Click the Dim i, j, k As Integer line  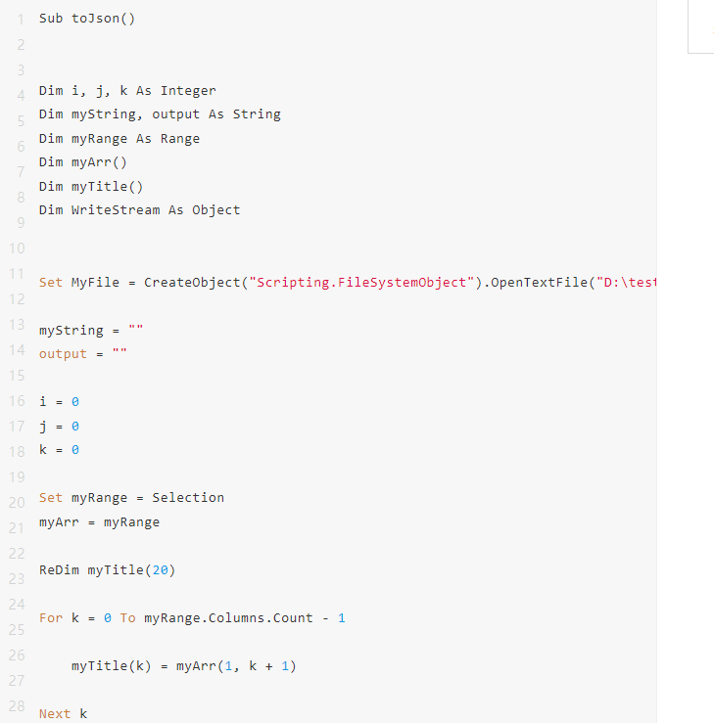click(x=127, y=91)
